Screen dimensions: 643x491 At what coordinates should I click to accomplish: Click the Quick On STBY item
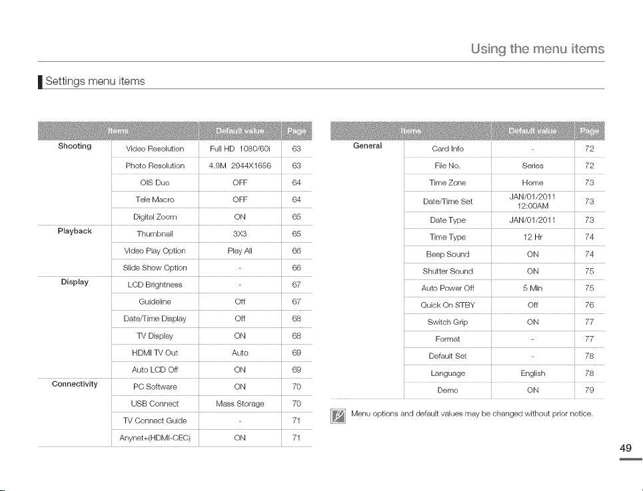447,305
